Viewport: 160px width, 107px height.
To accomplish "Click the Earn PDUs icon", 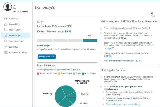I will click(6, 47).
